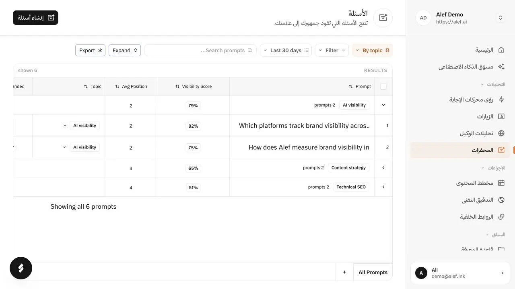
Task: Click the إنشاء أسئلة create button
Action: 35,18
